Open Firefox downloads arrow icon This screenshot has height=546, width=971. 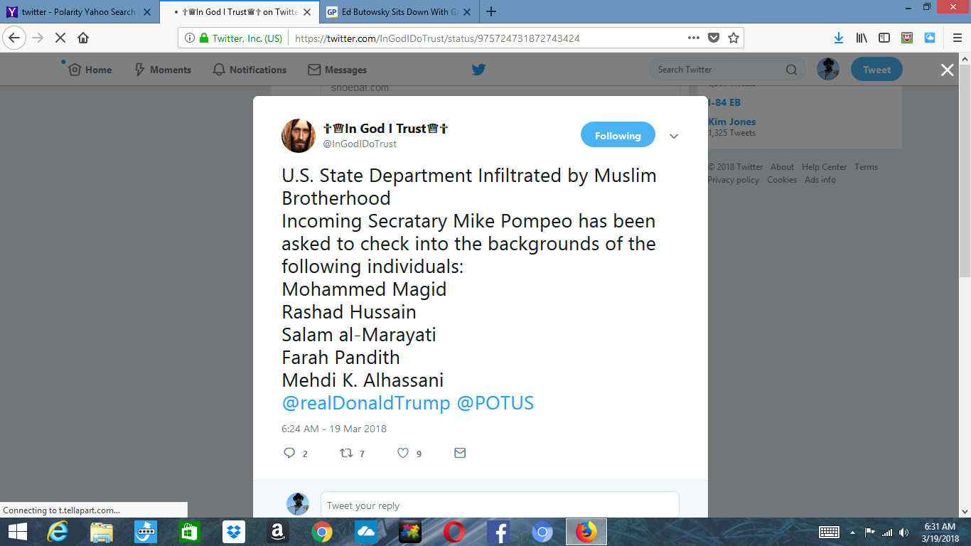(839, 38)
